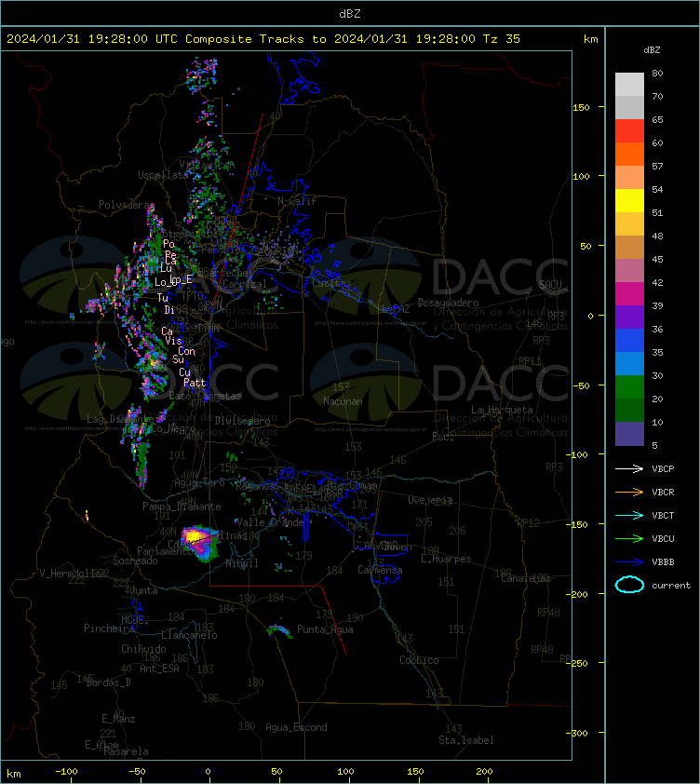Click the '-300' tick on the right axis
The image size is (700, 784).
click(x=578, y=733)
